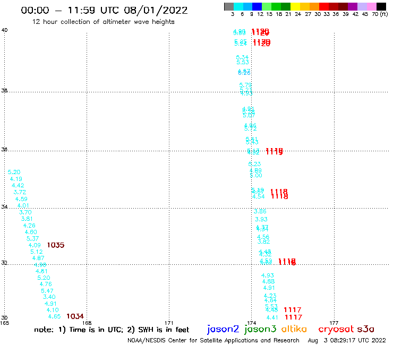This screenshot has width=393, height=345.
Task: Click the 5.34 wave height reading
Action: tap(242, 57)
